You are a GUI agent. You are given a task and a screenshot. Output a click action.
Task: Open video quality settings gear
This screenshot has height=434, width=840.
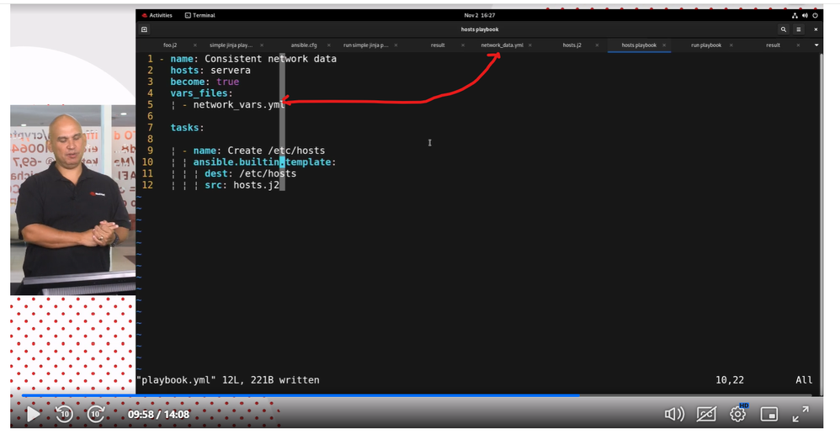click(738, 414)
